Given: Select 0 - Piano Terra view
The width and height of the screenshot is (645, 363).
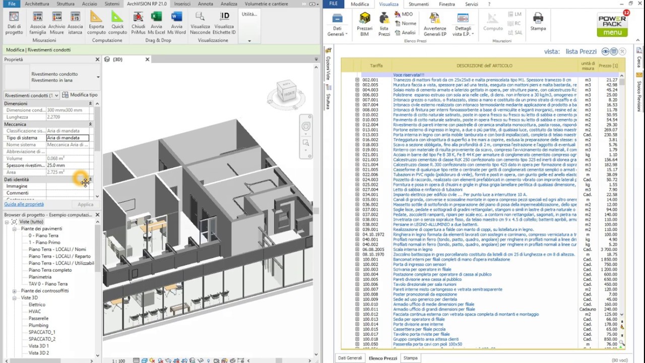Looking at the screenshot, I should (x=43, y=235).
